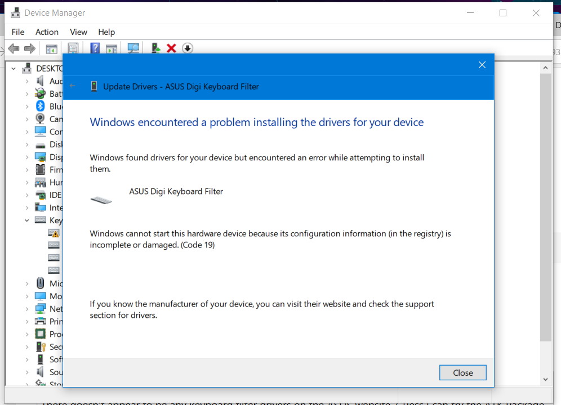Click the IDE controllers icon

(x=41, y=195)
